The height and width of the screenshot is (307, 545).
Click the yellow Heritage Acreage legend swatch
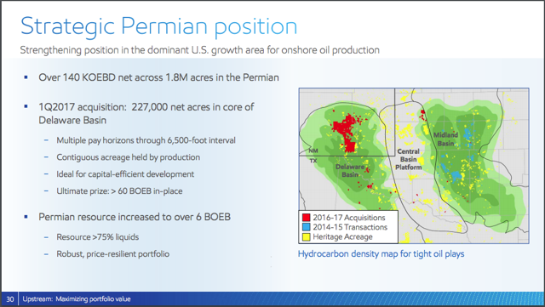tap(306, 237)
